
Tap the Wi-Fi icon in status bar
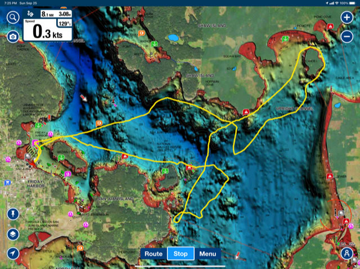coord(336,3)
